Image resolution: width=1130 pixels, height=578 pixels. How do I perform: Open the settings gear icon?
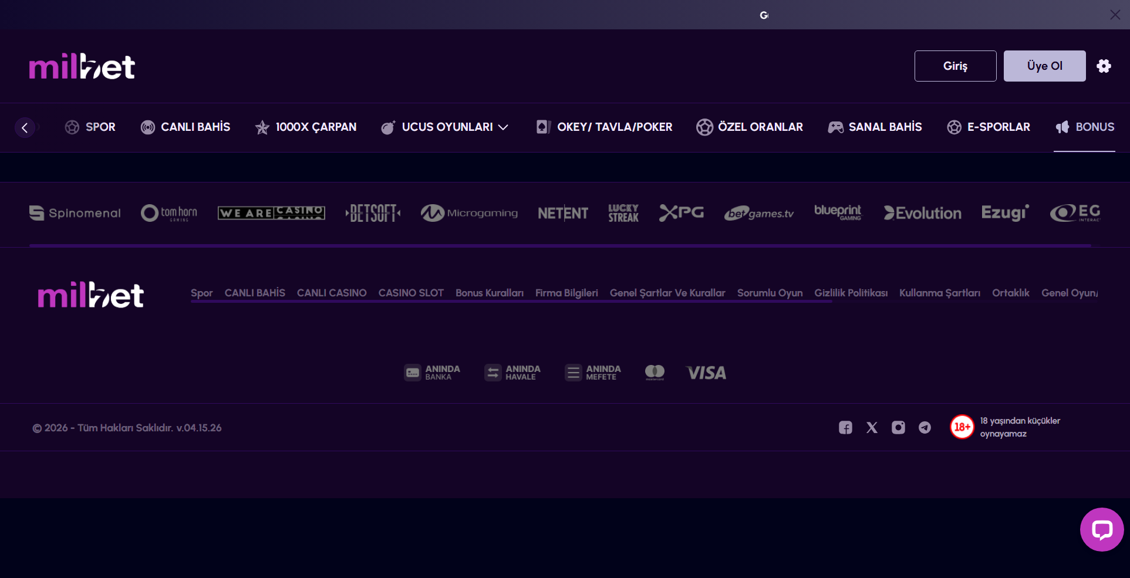pyautogui.click(x=1104, y=66)
